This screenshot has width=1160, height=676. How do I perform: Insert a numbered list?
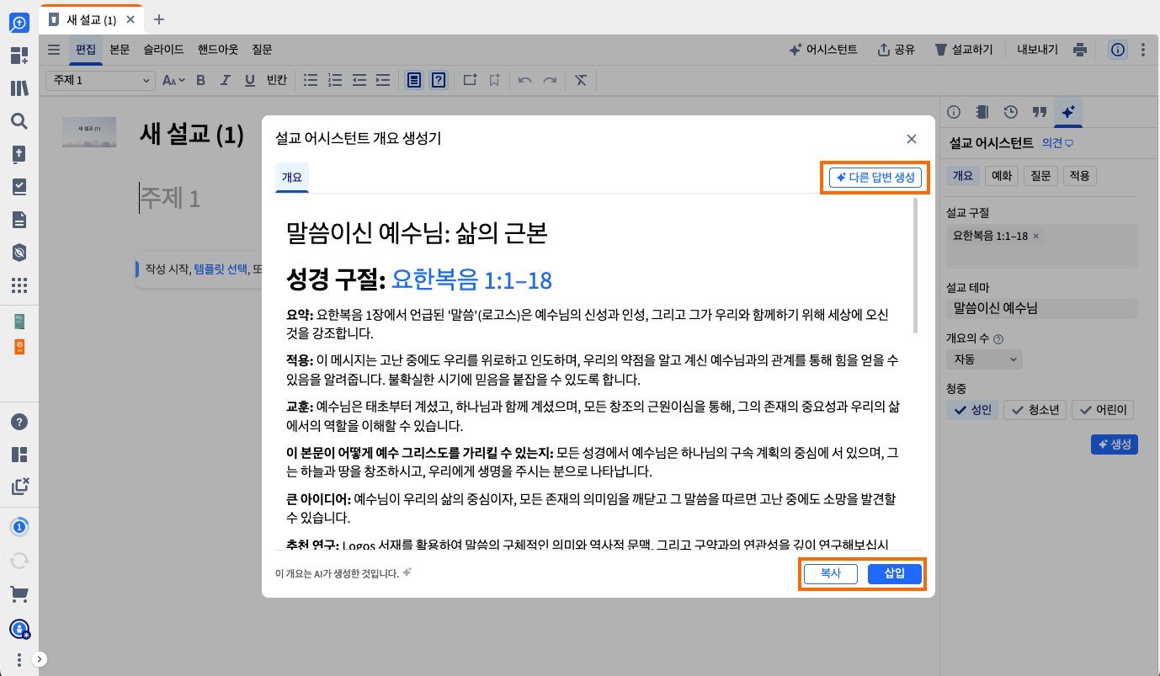335,80
